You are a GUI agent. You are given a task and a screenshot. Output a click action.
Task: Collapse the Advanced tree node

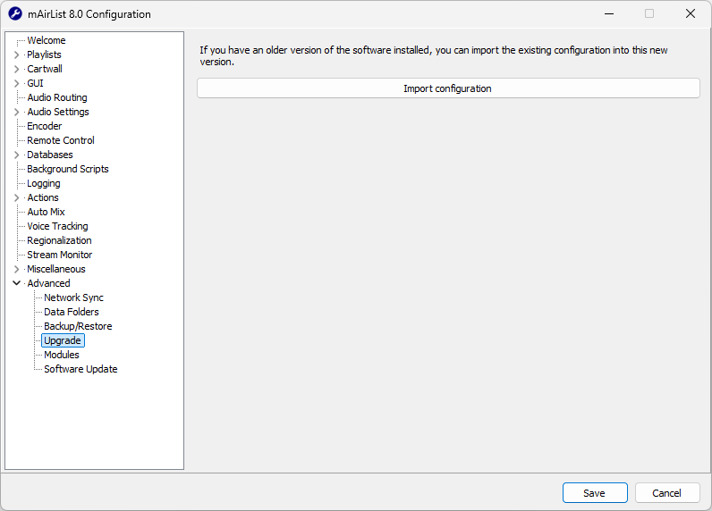(16, 283)
